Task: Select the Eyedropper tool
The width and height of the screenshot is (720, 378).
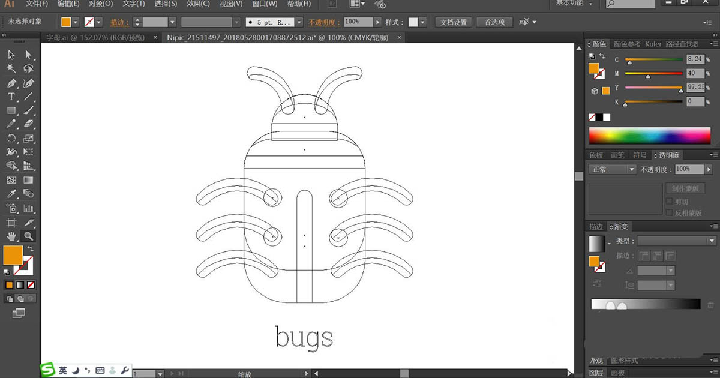Action: click(x=11, y=194)
